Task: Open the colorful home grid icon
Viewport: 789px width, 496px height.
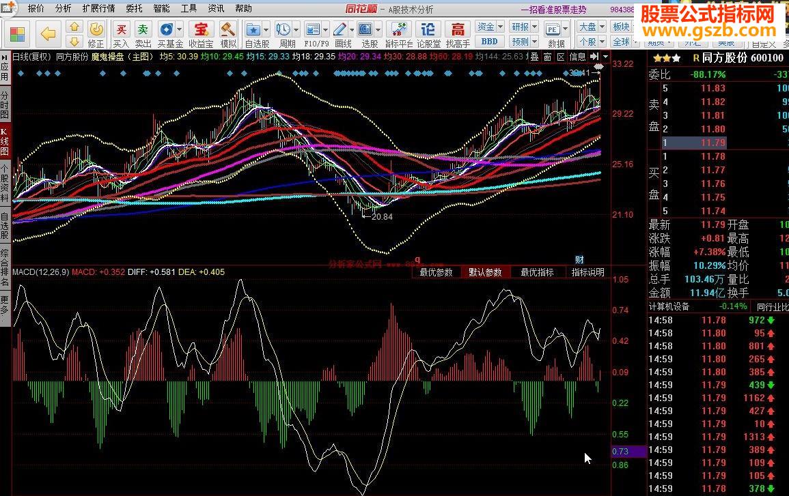Action: 17,34
